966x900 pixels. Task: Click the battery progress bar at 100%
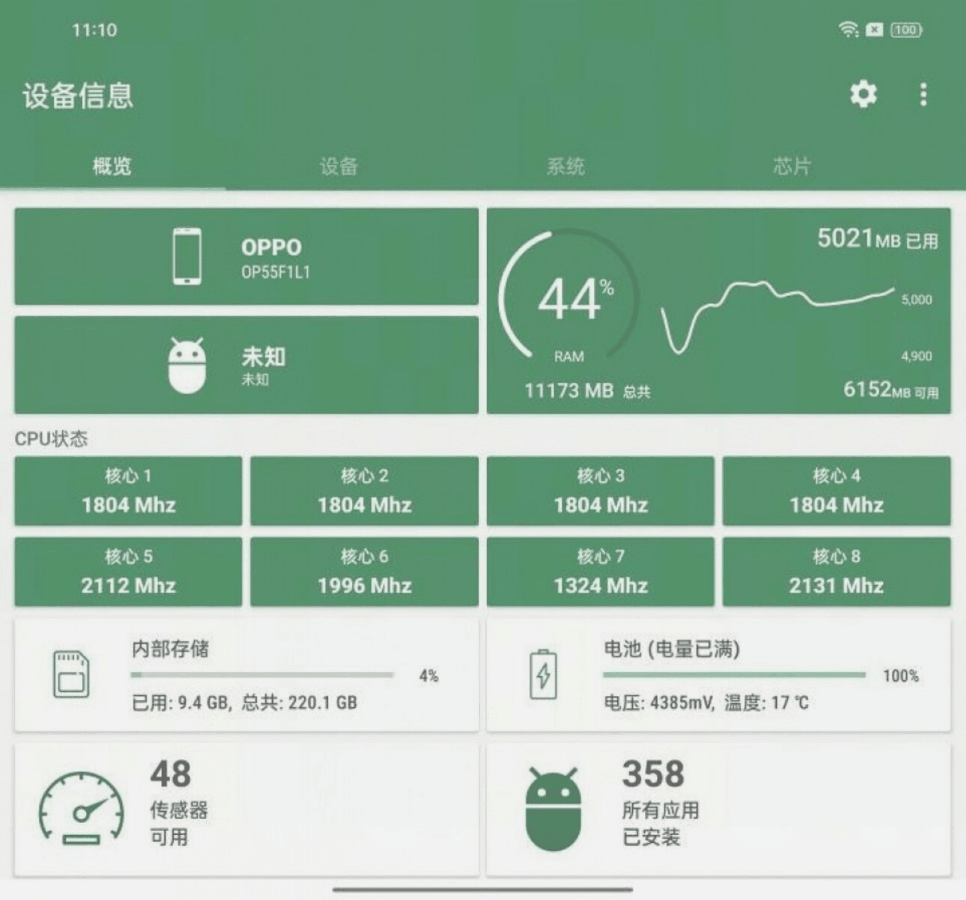click(x=733, y=675)
